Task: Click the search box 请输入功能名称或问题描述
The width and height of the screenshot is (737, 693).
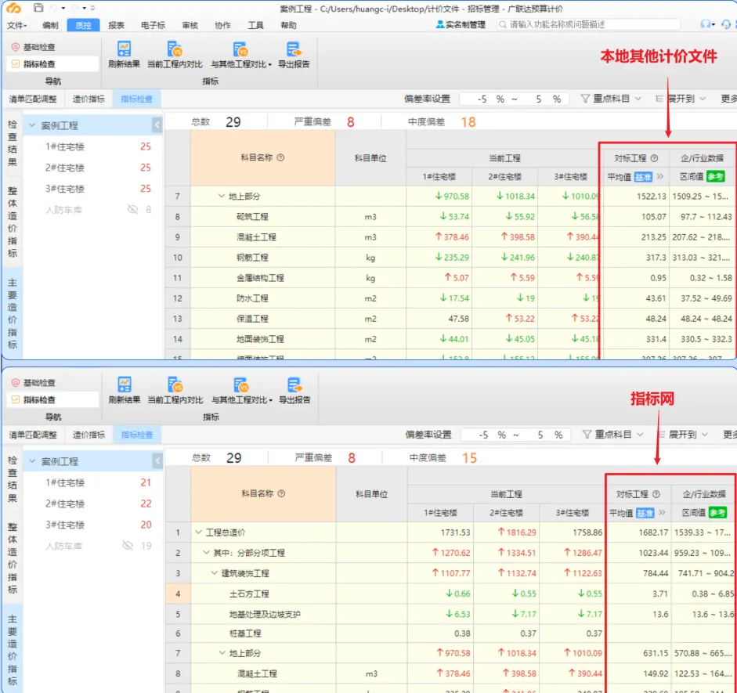Action: (588, 24)
